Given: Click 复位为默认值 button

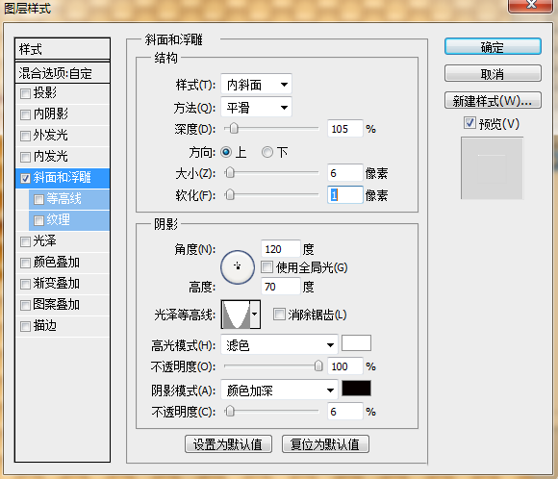Looking at the screenshot, I should 325,444.
